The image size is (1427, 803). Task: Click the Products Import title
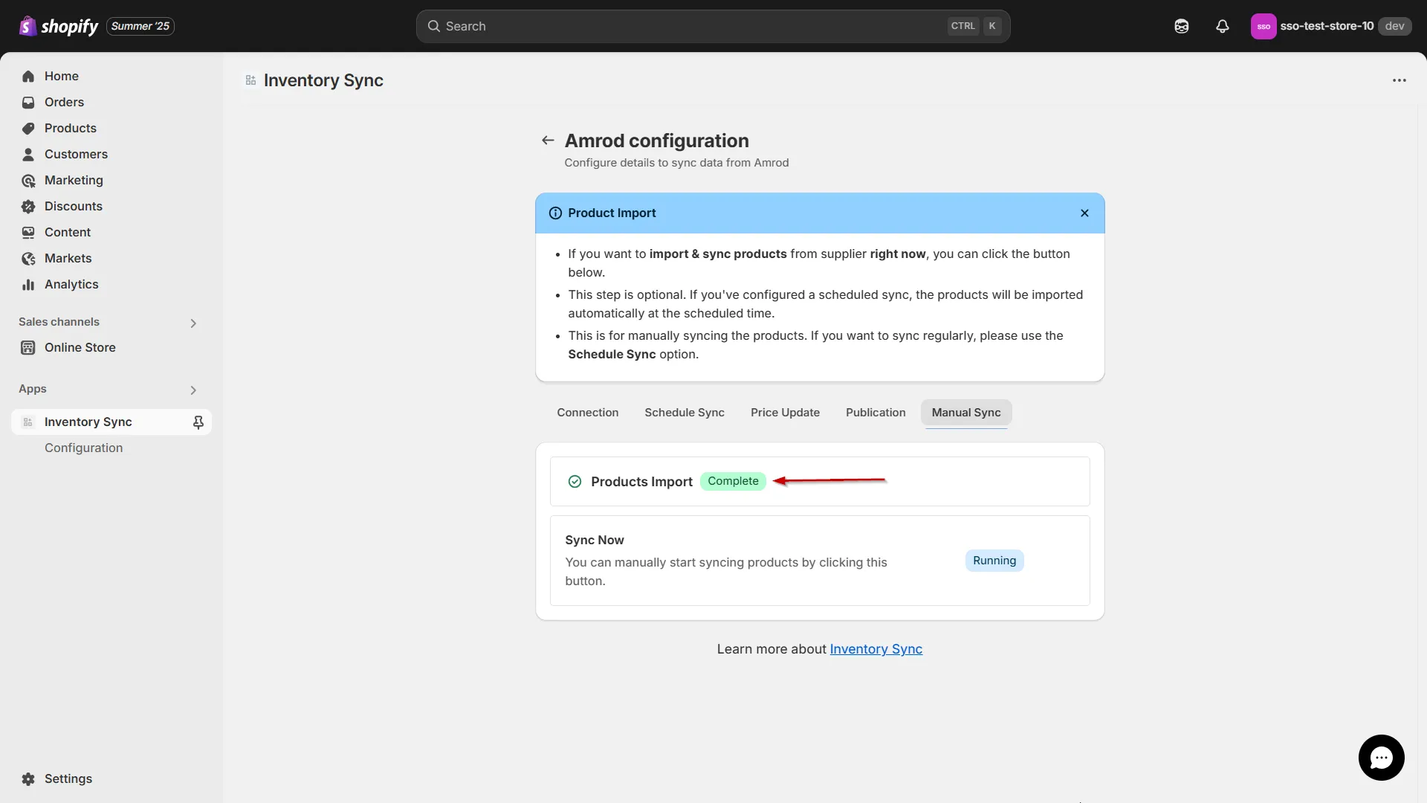[x=641, y=482]
